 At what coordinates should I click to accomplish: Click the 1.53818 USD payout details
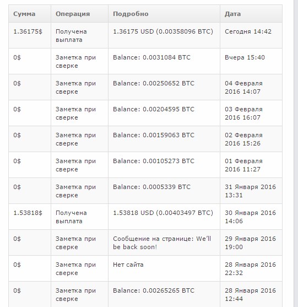coord(163,213)
